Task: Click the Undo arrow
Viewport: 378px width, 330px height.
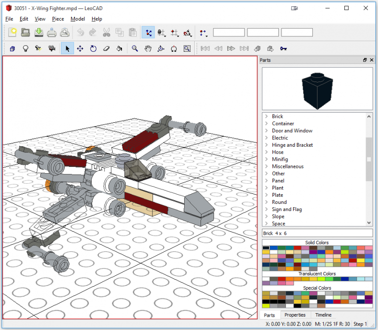Action: click(81, 32)
